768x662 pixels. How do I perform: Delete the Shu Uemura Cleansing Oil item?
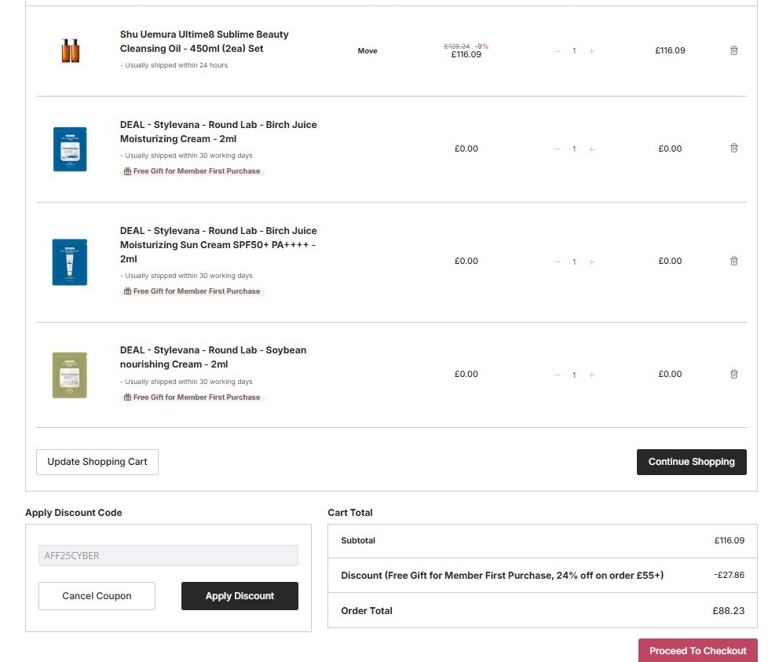(733, 50)
